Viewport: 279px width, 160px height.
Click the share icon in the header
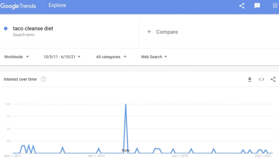[242, 6]
